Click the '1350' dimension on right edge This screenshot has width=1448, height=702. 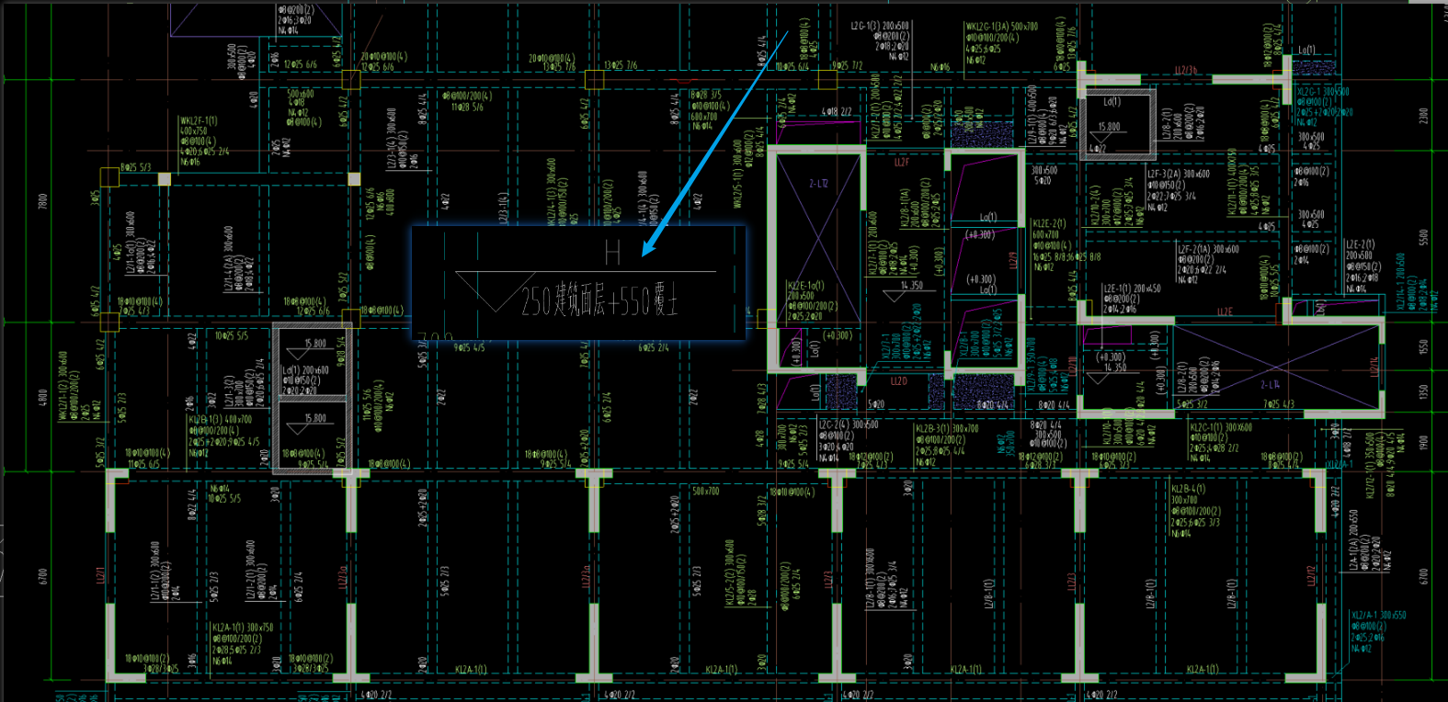pyautogui.click(x=1423, y=392)
